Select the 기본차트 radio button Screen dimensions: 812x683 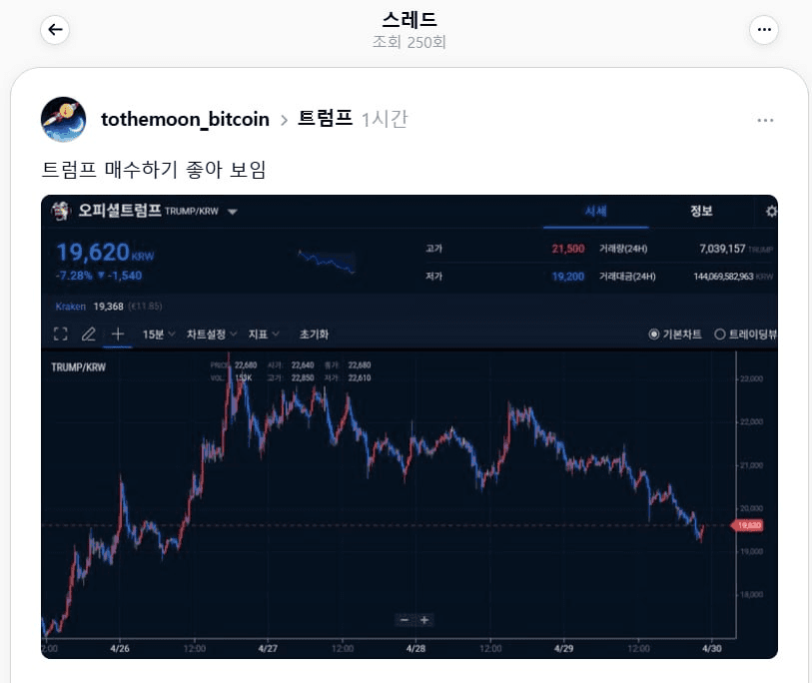tap(654, 335)
